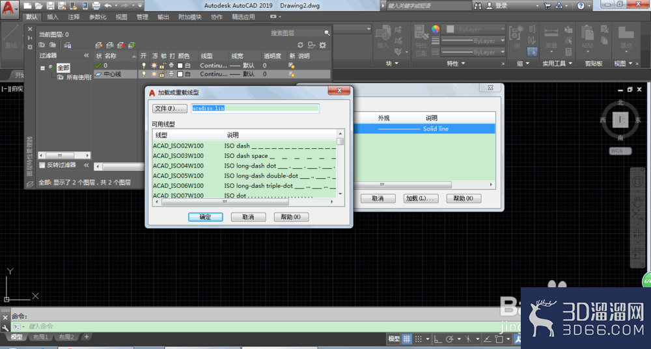Click the search magnifier in layer search box
This screenshot has width=651, height=349.
tap(327, 32)
